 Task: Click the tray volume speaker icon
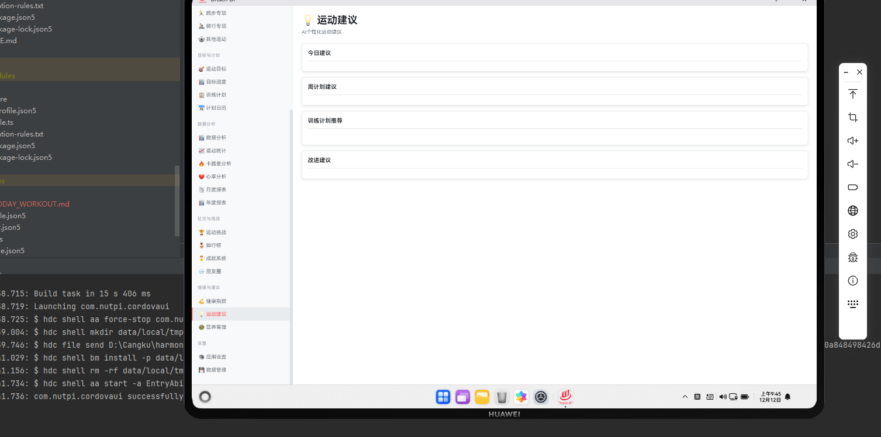[723, 397]
